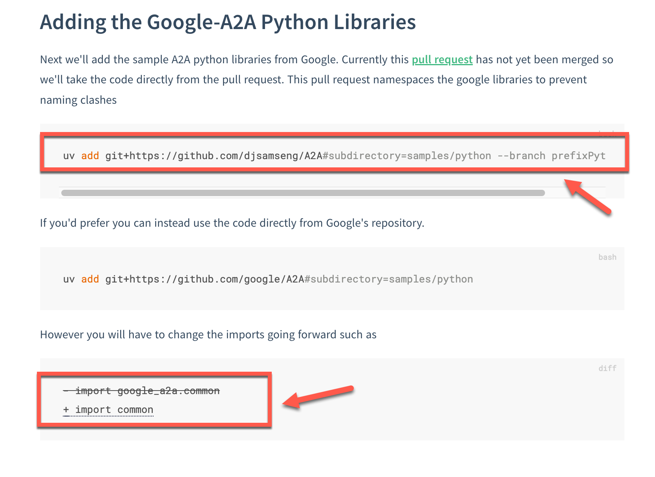The width and height of the screenshot is (655, 477).
Task: Click the "uv" word in the second command
Action: (x=69, y=279)
